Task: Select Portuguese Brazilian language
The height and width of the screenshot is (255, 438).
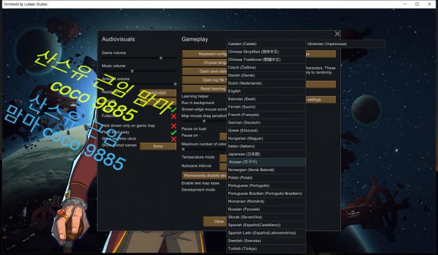Action: click(266, 194)
